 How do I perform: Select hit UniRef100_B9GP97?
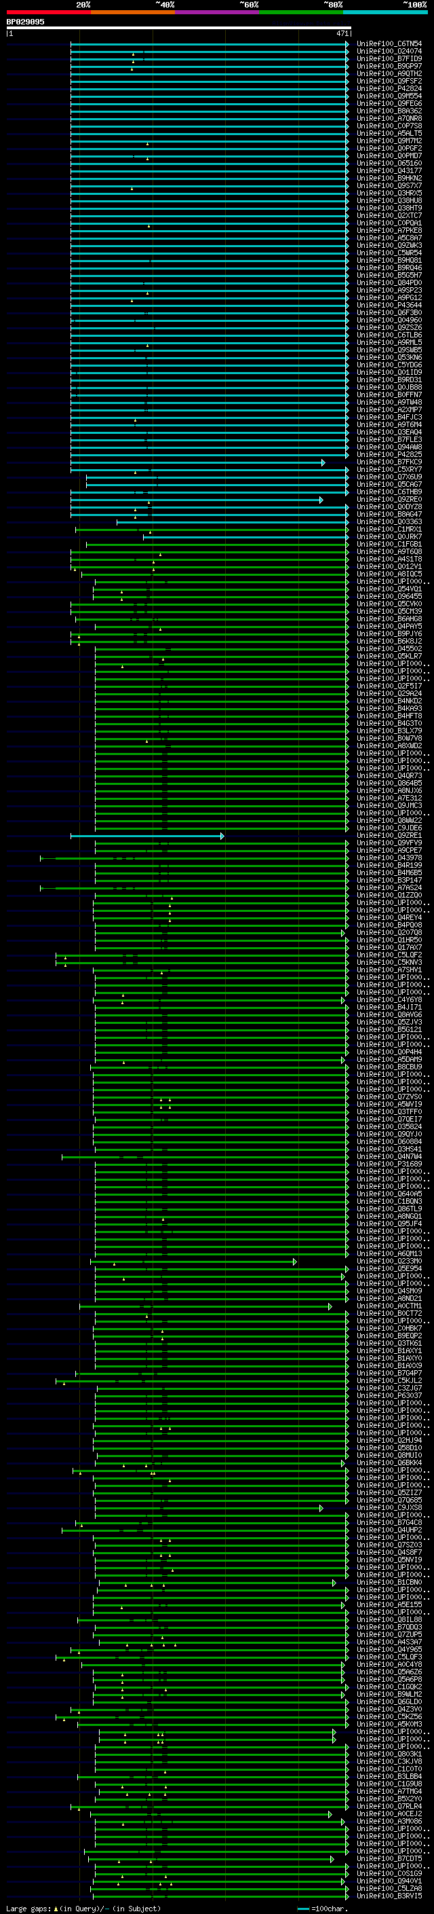click(x=389, y=66)
